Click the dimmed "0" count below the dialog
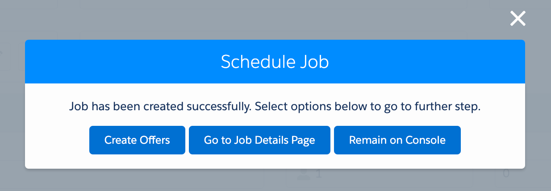Screen dimensions: 551x191 point(506,174)
